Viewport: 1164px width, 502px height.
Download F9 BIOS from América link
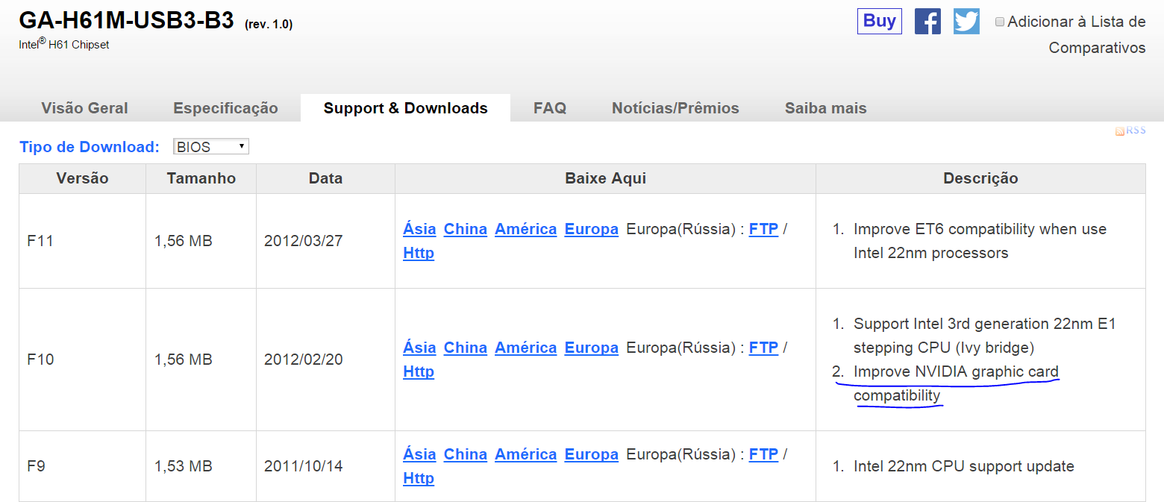(x=526, y=454)
